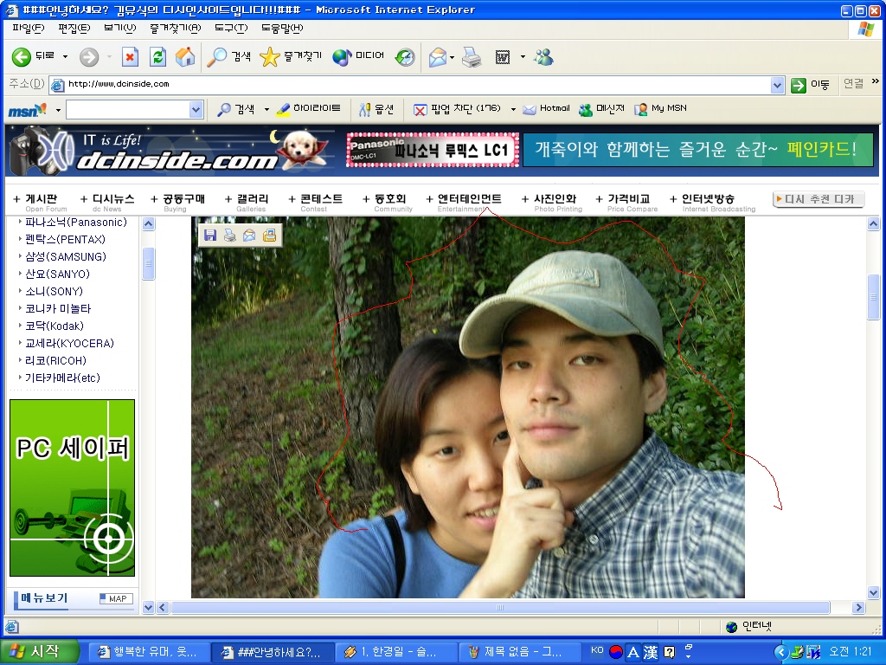Click the Mail icon in IE toolbar
The height and width of the screenshot is (665, 886).
pos(438,57)
